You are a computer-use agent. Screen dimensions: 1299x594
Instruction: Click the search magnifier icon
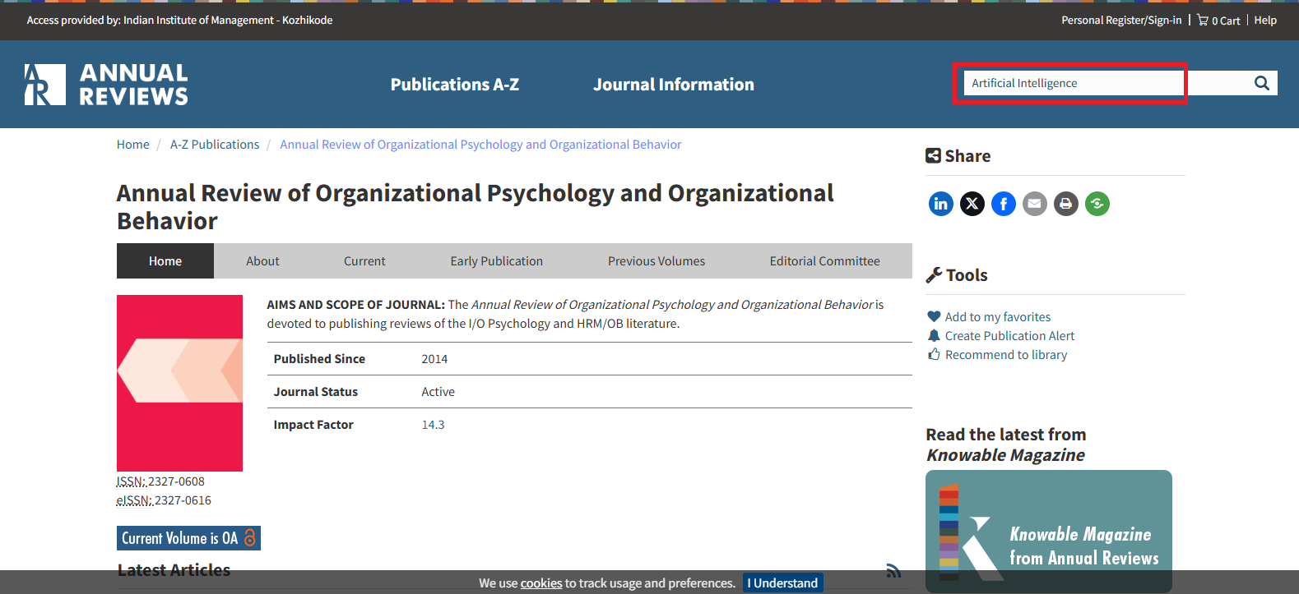(1261, 83)
